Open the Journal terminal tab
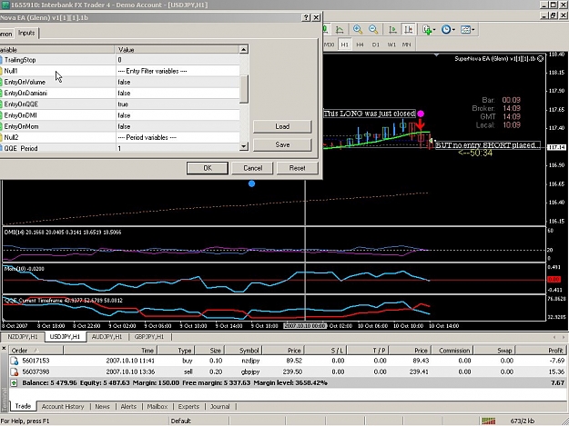Screen dimensions: 569x426 pos(220,406)
